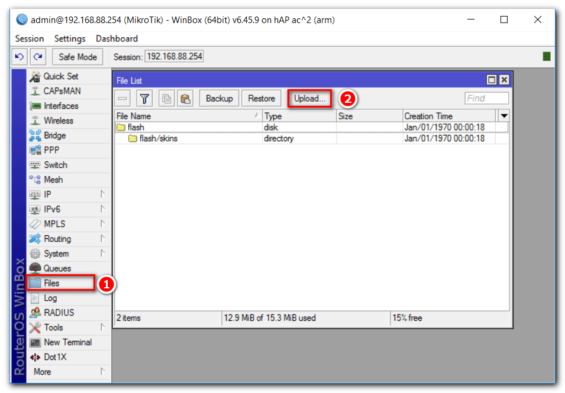Screen dimensions: 565x393
Task: Open the Session menu
Action: click(30, 38)
